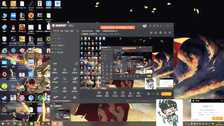Toggle visibility eye of 摄像头 12 source
The image size is (224, 126).
pos(52,38)
